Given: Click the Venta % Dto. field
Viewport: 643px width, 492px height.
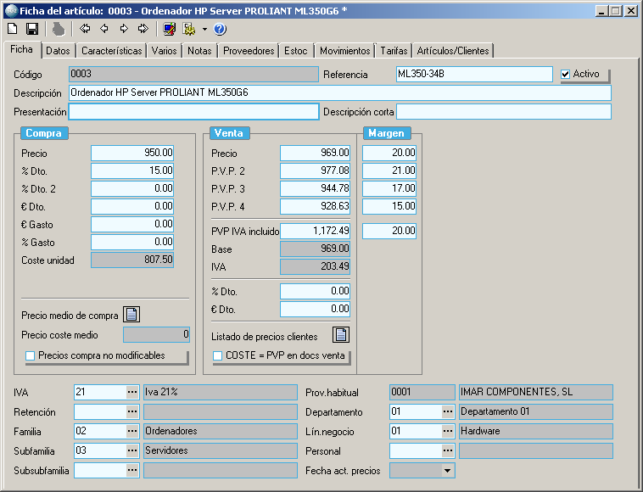Looking at the screenshot, I should point(316,291).
